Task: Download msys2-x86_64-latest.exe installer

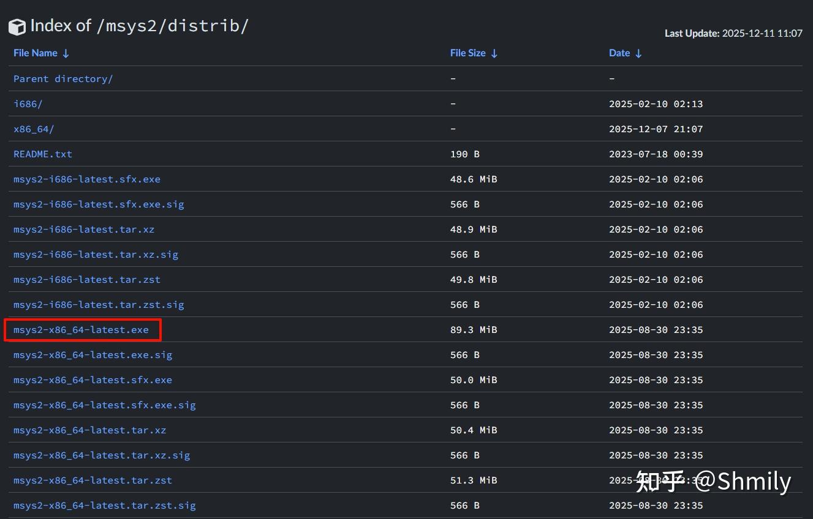Action: [81, 329]
